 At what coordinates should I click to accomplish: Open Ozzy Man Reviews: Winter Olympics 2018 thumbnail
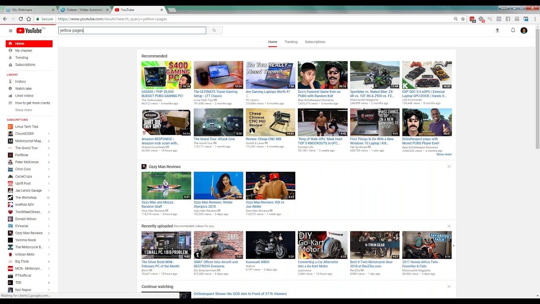coord(219,185)
